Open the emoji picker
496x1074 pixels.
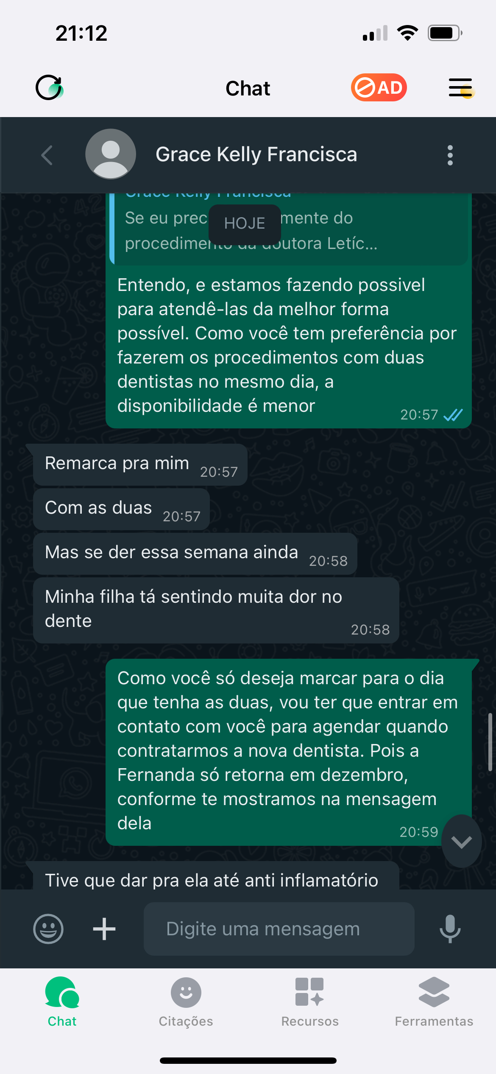click(48, 929)
